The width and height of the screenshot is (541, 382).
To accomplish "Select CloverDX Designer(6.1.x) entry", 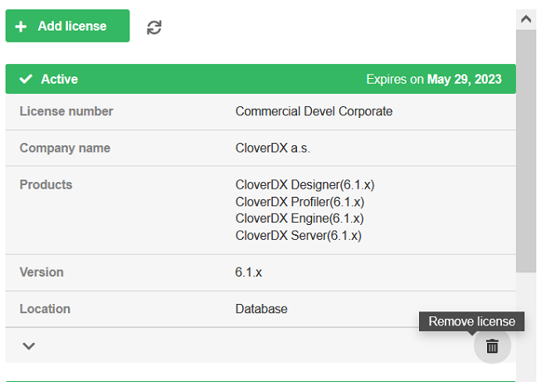I will point(305,185).
